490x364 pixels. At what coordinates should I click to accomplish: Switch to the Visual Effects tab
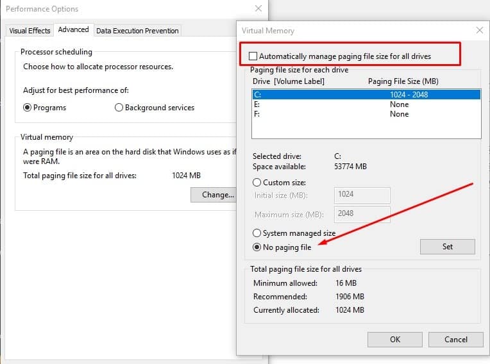pyautogui.click(x=30, y=31)
